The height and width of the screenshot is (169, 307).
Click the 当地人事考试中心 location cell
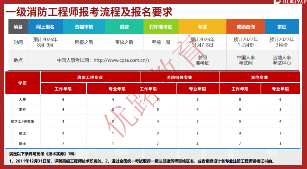(282, 60)
